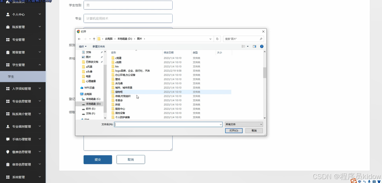Sort by 修改日期 column header

[x=177, y=52]
